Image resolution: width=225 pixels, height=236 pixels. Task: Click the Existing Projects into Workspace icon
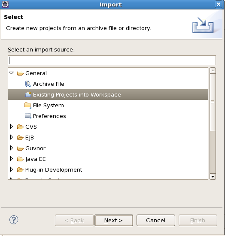[28, 94]
